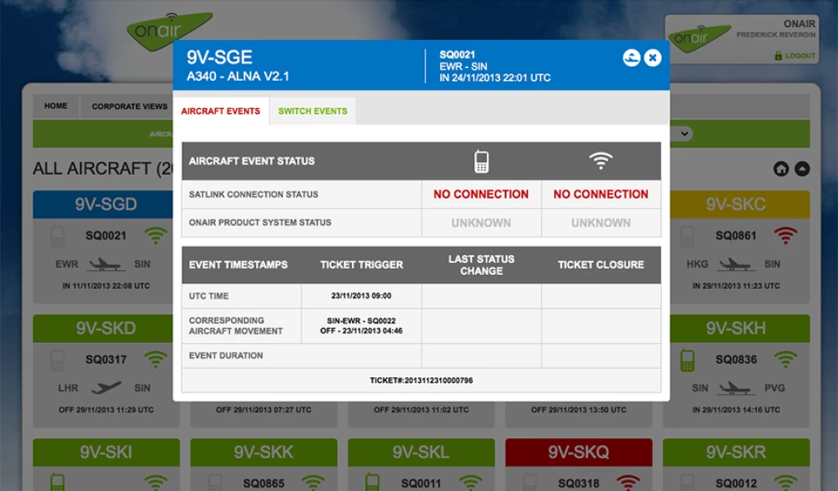Image resolution: width=838 pixels, height=491 pixels.
Task: Open the Corporate Views menu
Action: click(129, 106)
